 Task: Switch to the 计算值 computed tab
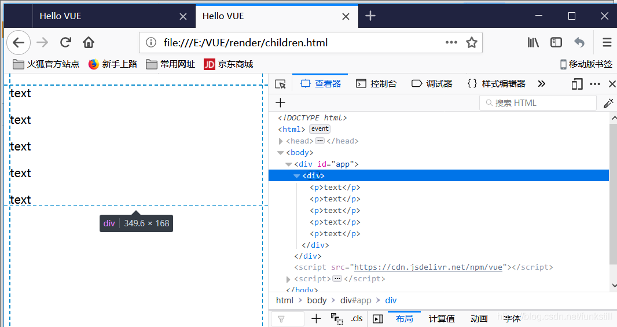tap(442, 319)
